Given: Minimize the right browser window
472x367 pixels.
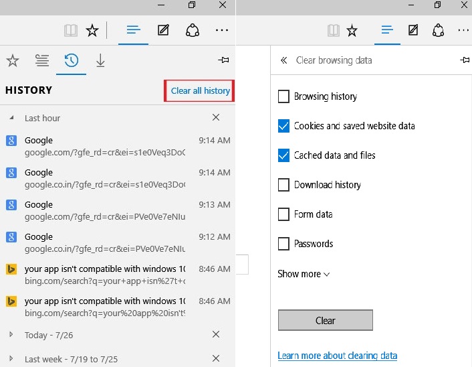Looking at the screenshot, I should coord(411,5).
